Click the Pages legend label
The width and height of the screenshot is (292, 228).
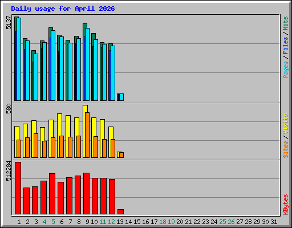(286, 70)
